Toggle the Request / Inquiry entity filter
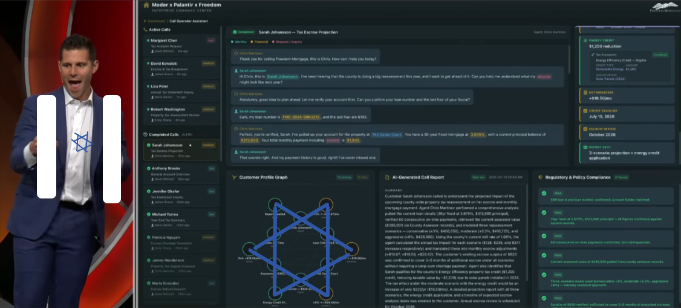681x308 pixels. pyautogui.click(x=287, y=42)
